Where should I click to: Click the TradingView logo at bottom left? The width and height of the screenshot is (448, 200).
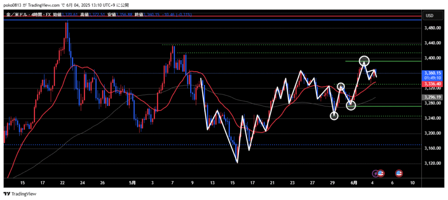[20, 194]
